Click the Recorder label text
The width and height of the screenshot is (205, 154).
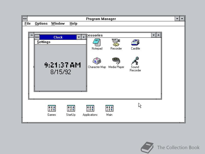(116, 49)
